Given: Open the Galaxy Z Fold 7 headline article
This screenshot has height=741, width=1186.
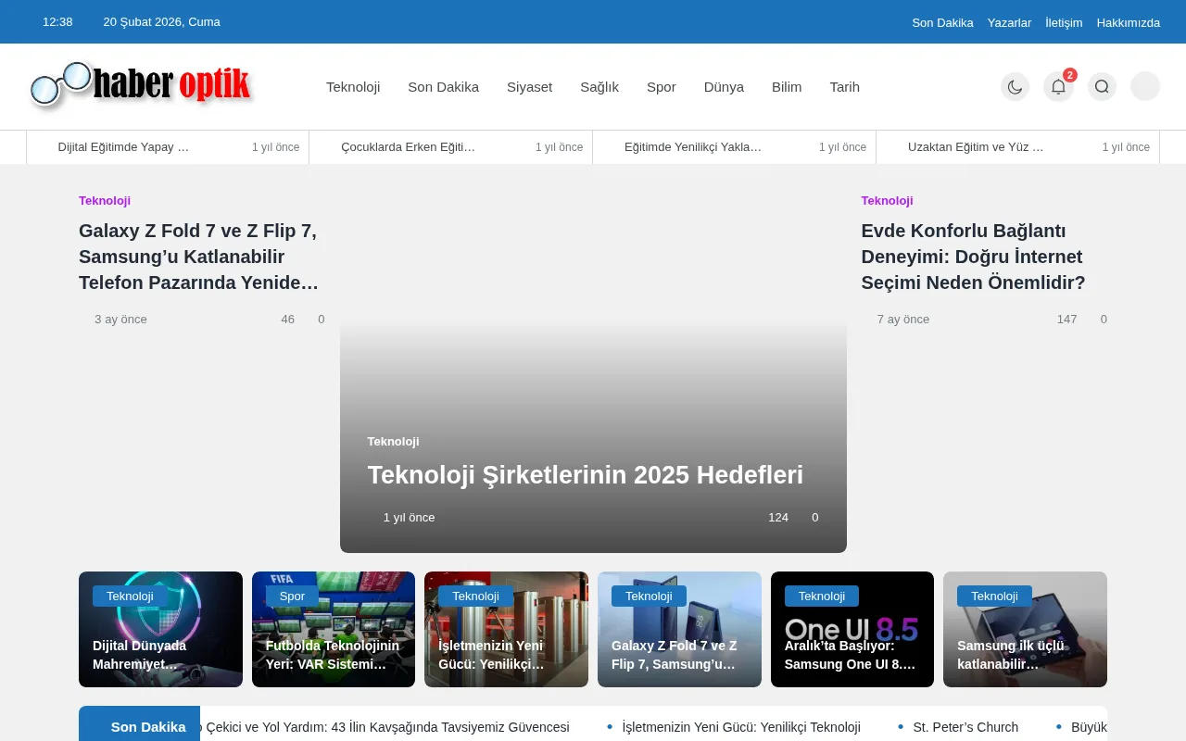Looking at the screenshot, I should click(x=197, y=257).
